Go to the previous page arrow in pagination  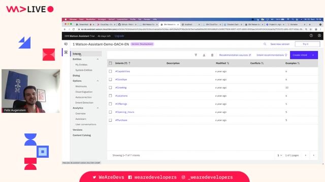[306, 155]
